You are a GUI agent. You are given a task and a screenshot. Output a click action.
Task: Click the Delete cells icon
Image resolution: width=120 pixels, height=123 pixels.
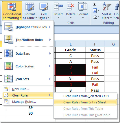71,7
